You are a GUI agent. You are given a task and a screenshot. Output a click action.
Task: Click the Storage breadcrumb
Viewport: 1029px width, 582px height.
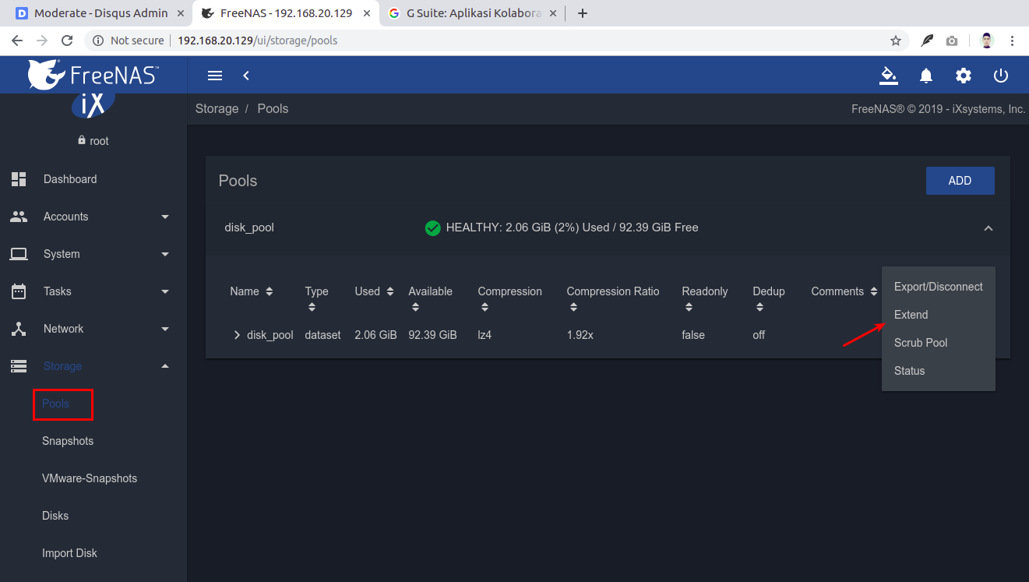click(217, 108)
